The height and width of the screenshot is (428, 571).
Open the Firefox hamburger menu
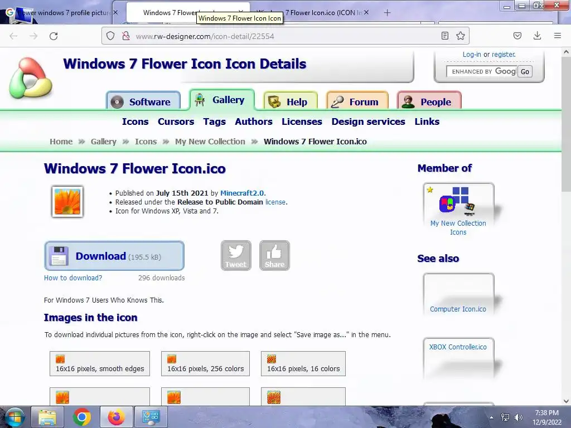[x=557, y=36]
